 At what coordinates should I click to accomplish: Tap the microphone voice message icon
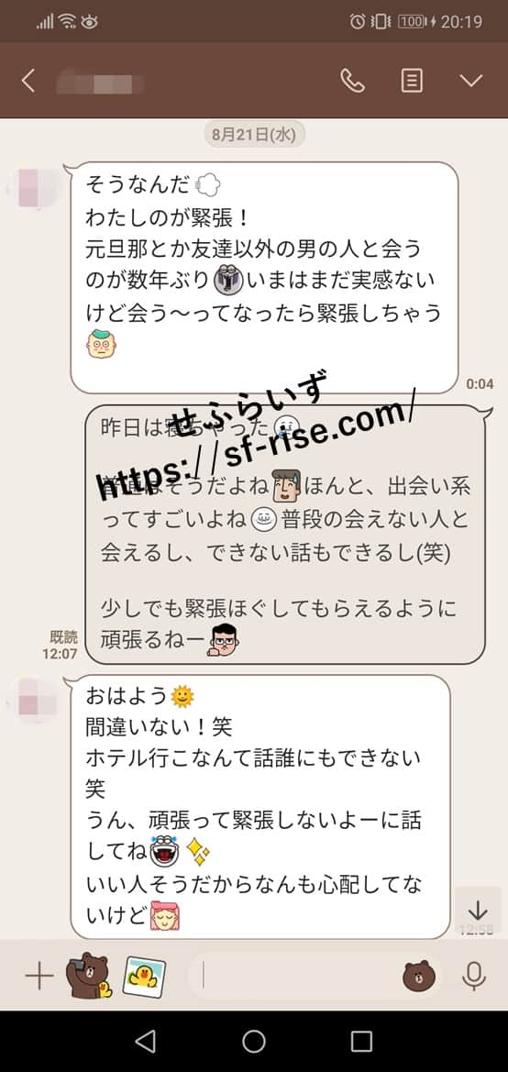473,977
